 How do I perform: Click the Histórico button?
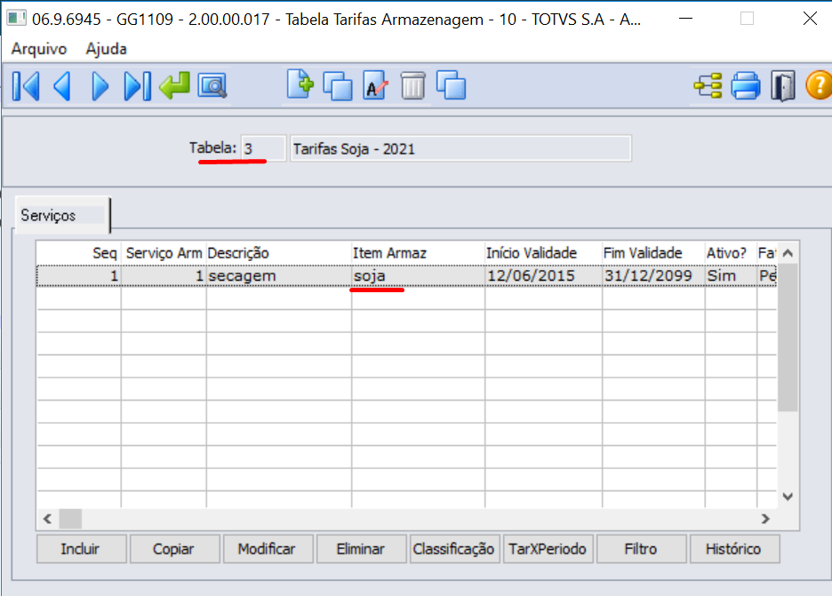pos(735,549)
